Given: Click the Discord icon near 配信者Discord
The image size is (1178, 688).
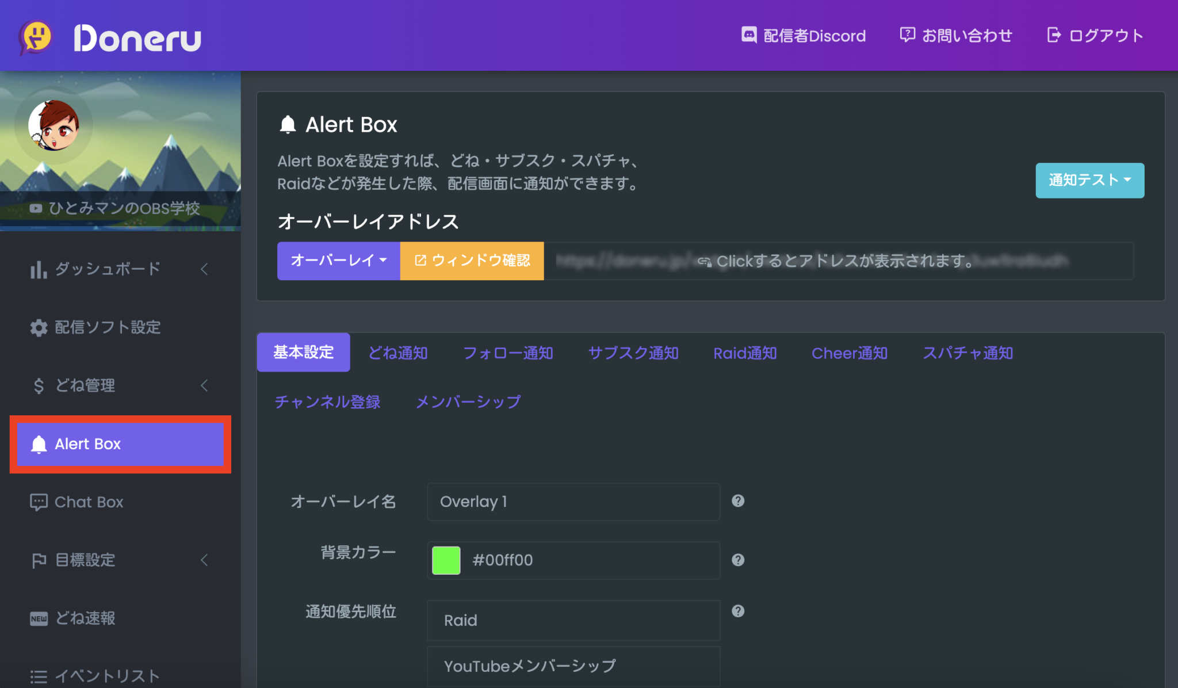Looking at the screenshot, I should click(x=749, y=36).
